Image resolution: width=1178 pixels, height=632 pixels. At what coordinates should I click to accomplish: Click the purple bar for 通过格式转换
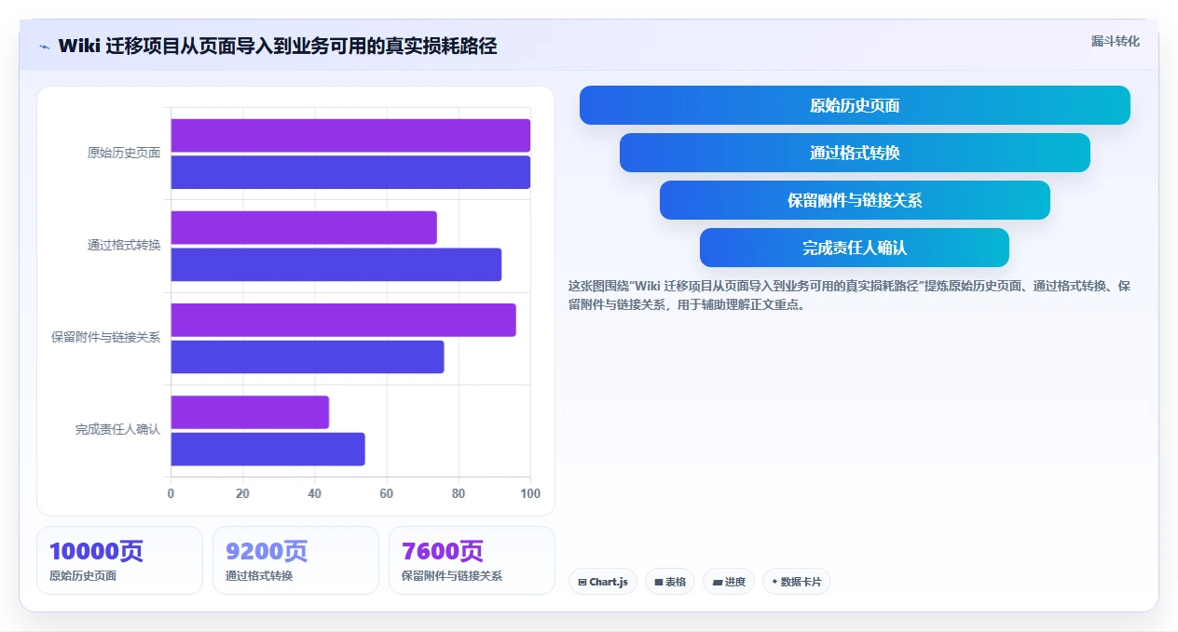[x=304, y=228]
